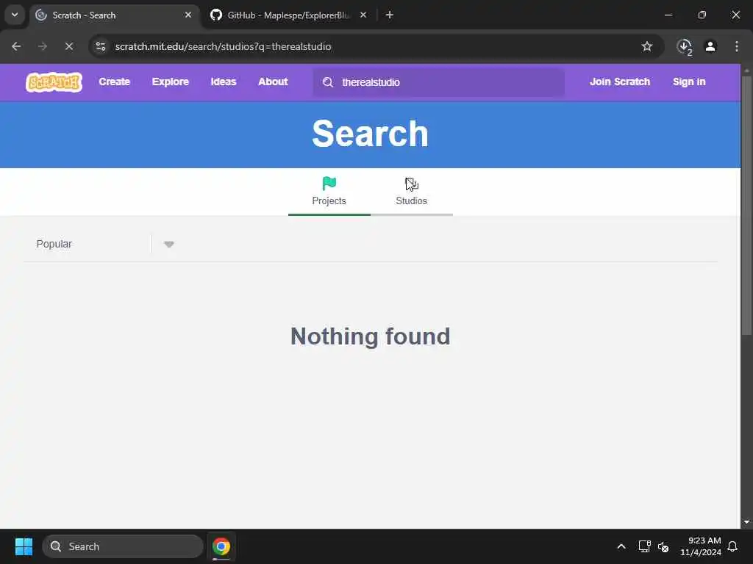Select the Projects flag icon tab
The image size is (753, 564).
[329, 192]
